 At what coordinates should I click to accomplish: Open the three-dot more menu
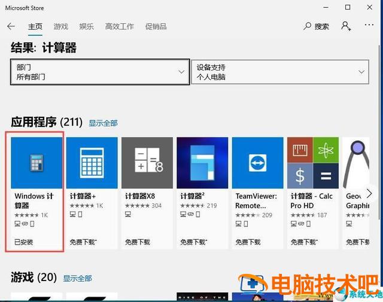(369, 25)
